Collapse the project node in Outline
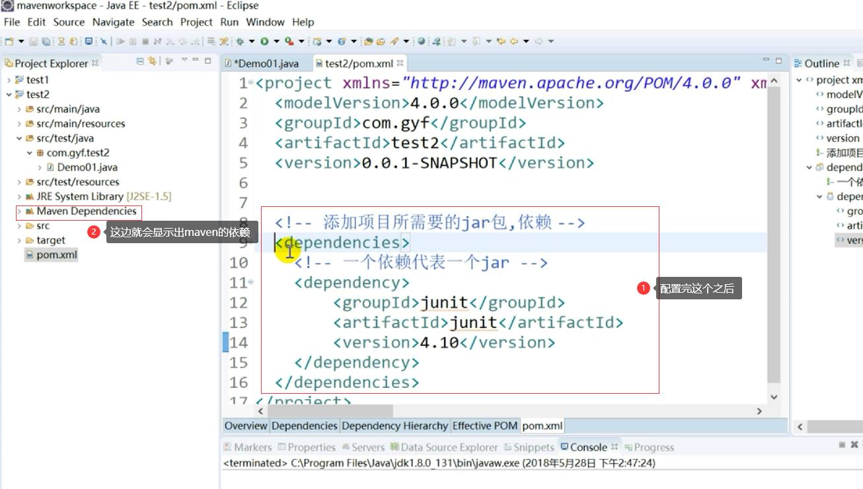 point(799,80)
